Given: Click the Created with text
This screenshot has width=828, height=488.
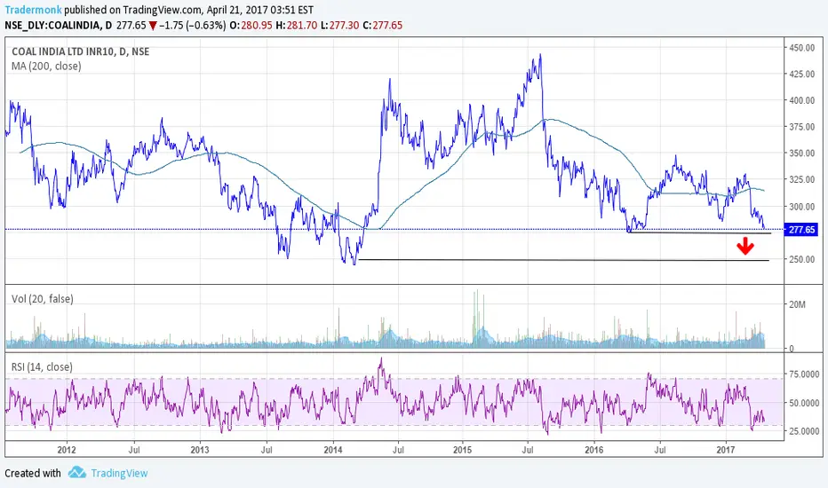Looking at the screenshot, I should click(x=33, y=473).
